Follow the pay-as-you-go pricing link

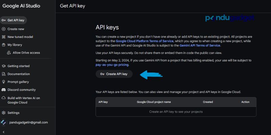(x=112, y=64)
